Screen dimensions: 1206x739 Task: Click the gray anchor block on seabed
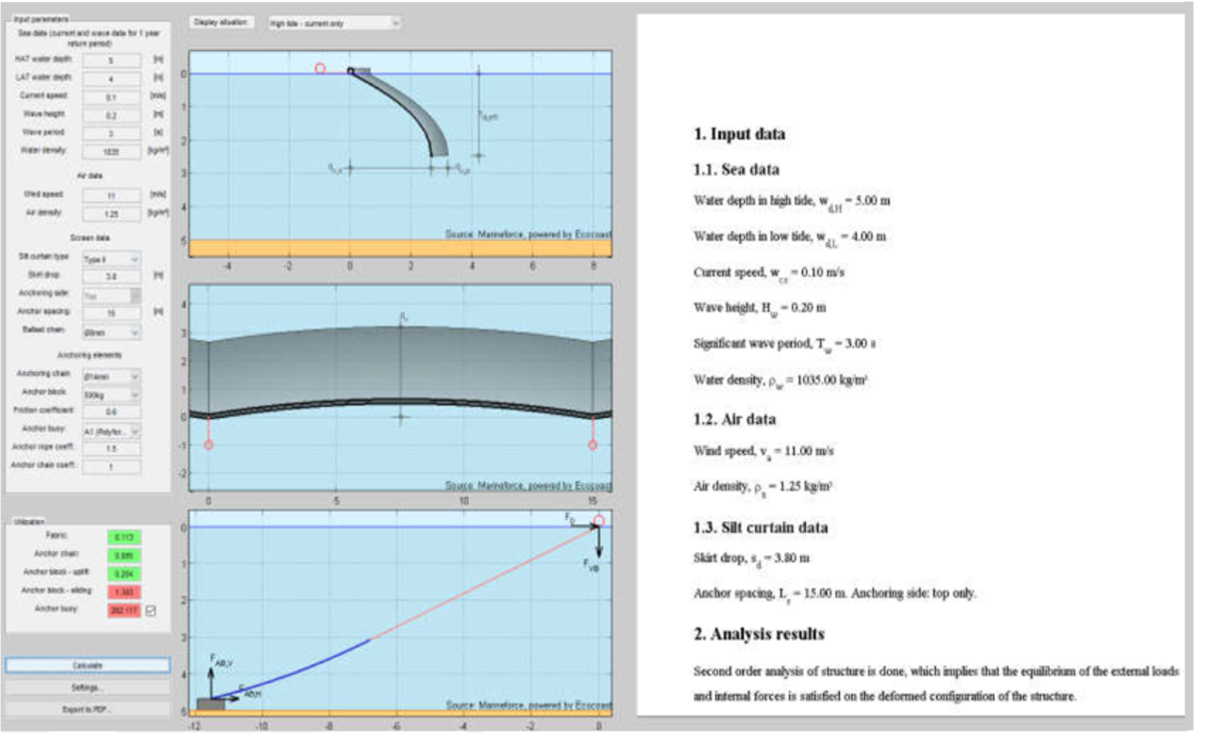click(210, 703)
